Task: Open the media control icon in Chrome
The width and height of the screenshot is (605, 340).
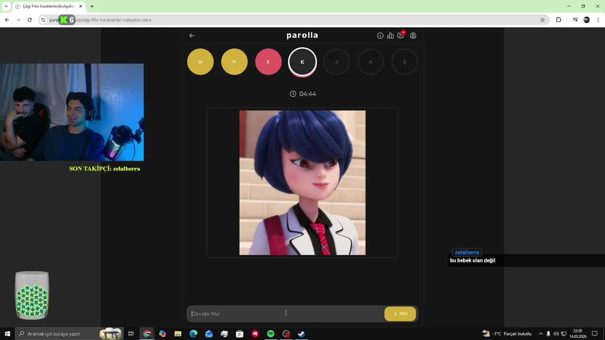Action: pyautogui.click(x=575, y=20)
